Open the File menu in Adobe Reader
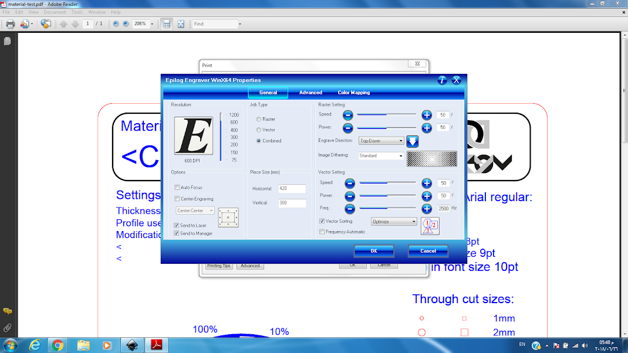The height and width of the screenshot is (353, 628). click(6, 12)
